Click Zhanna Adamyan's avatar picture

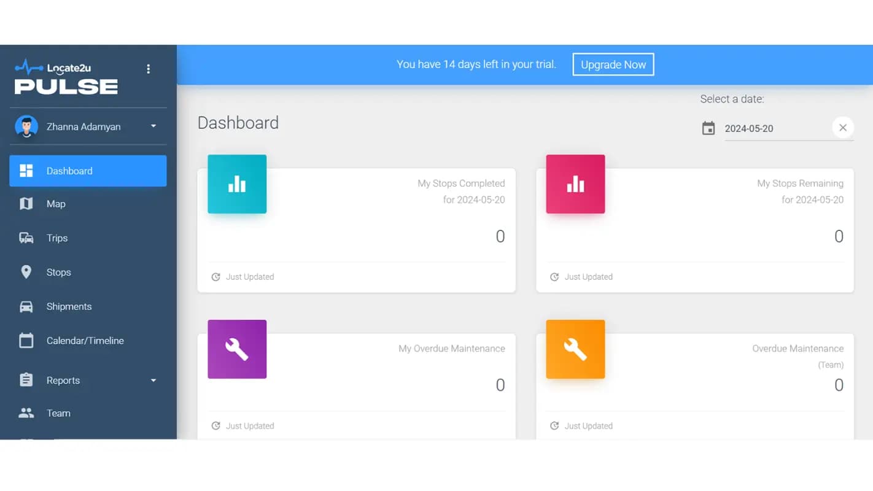pos(26,126)
